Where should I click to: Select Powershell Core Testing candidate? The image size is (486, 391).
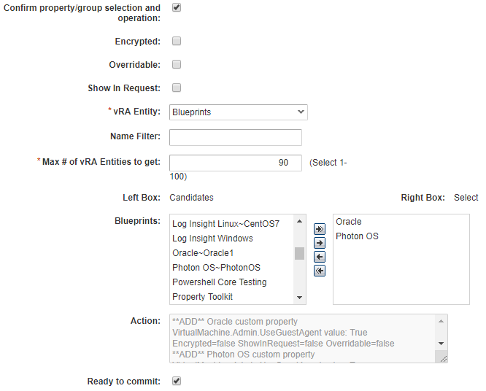219,282
